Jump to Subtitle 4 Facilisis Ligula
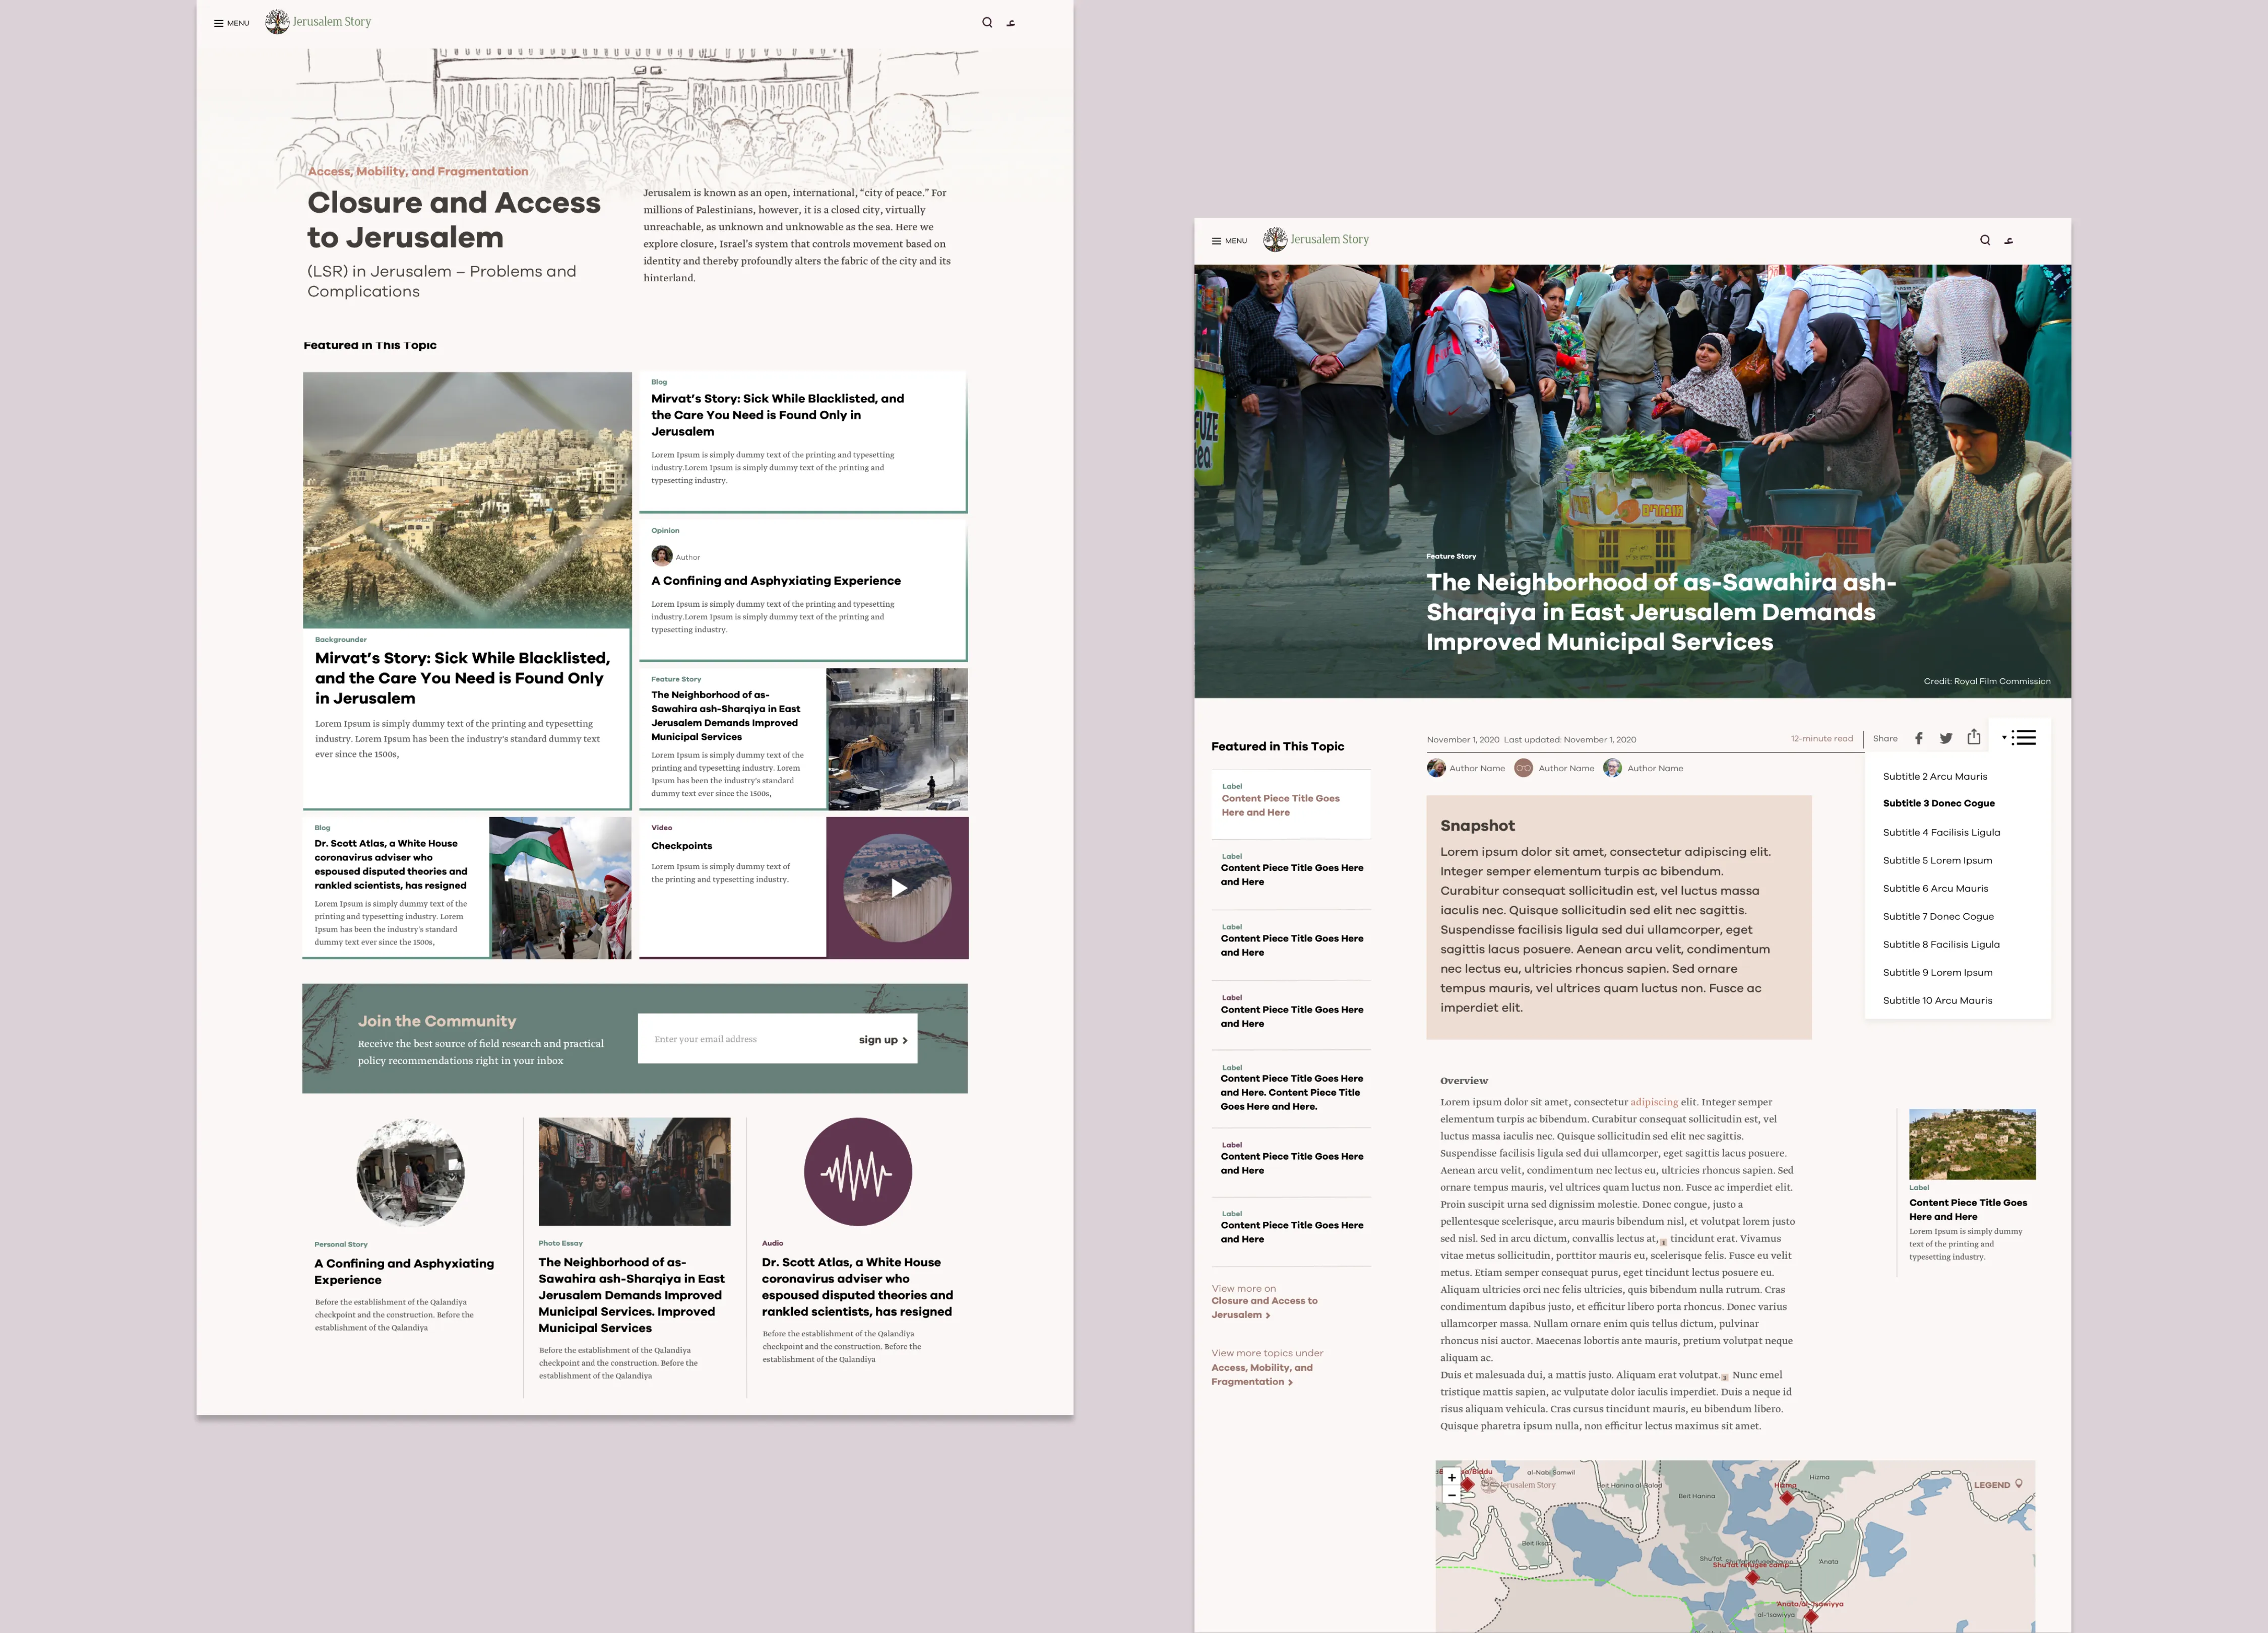Image resolution: width=2268 pixels, height=1633 pixels. [x=1941, y=832]
